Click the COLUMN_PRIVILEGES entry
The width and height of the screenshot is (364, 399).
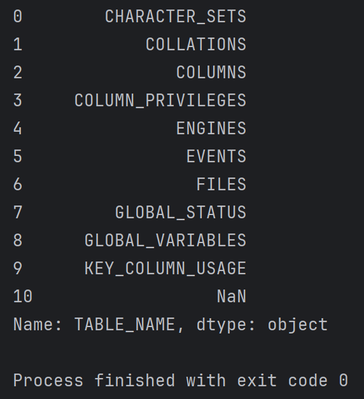click(x=160, y=101)
